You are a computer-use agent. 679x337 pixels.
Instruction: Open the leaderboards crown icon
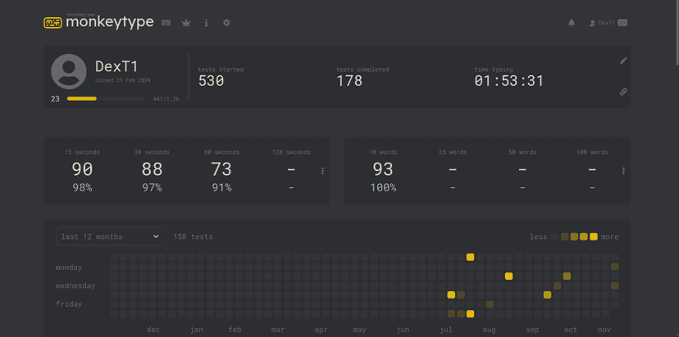tap(186, 23)
